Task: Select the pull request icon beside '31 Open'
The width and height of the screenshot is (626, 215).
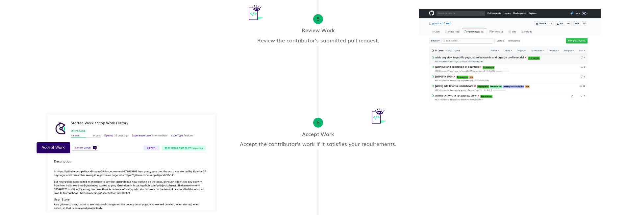Action: tap(432, 51)
